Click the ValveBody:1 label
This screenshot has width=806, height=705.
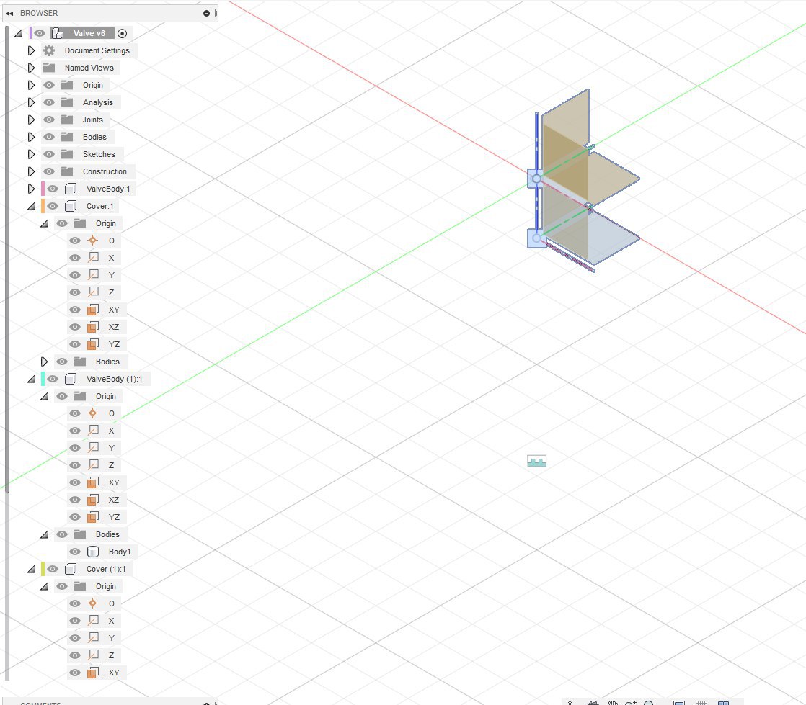108,189
